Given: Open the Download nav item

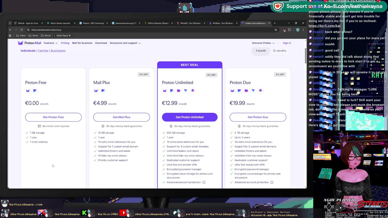Looking at the screenshot, I should tap(101, 43).
